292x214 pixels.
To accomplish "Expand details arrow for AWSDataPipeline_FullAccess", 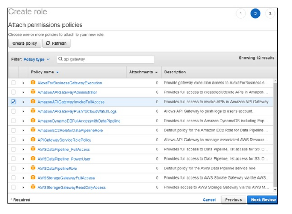I will (23, 149).
